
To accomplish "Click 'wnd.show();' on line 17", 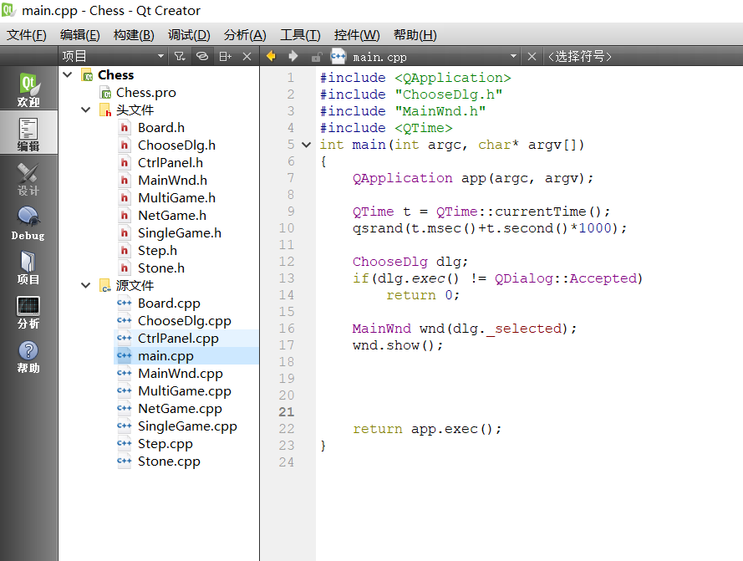I will click(398, 345).
